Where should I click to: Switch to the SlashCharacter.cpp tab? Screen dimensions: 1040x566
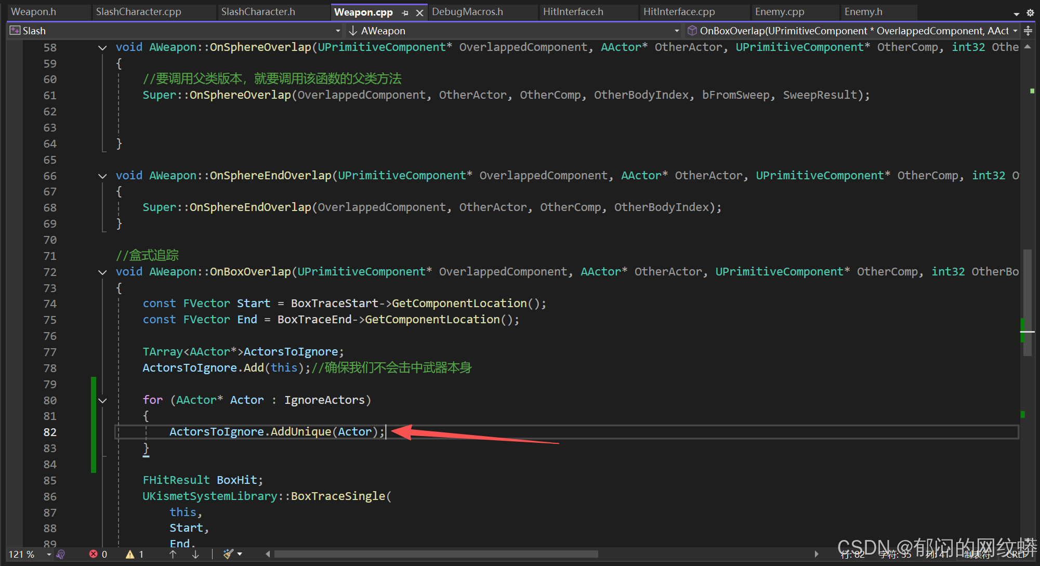(138, 12)
